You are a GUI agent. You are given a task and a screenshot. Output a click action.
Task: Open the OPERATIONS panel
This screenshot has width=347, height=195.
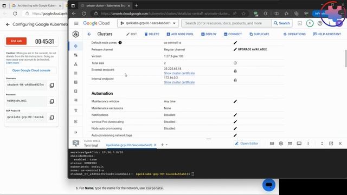tap(294, 34)
